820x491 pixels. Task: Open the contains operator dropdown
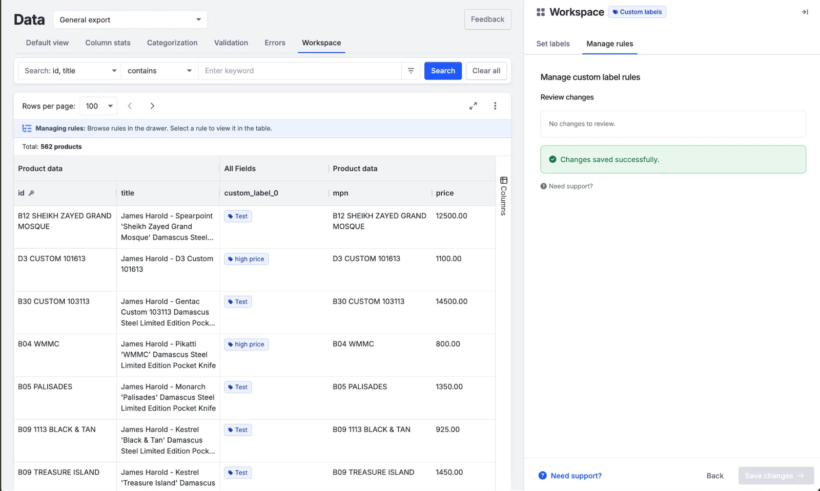(159, 71)
